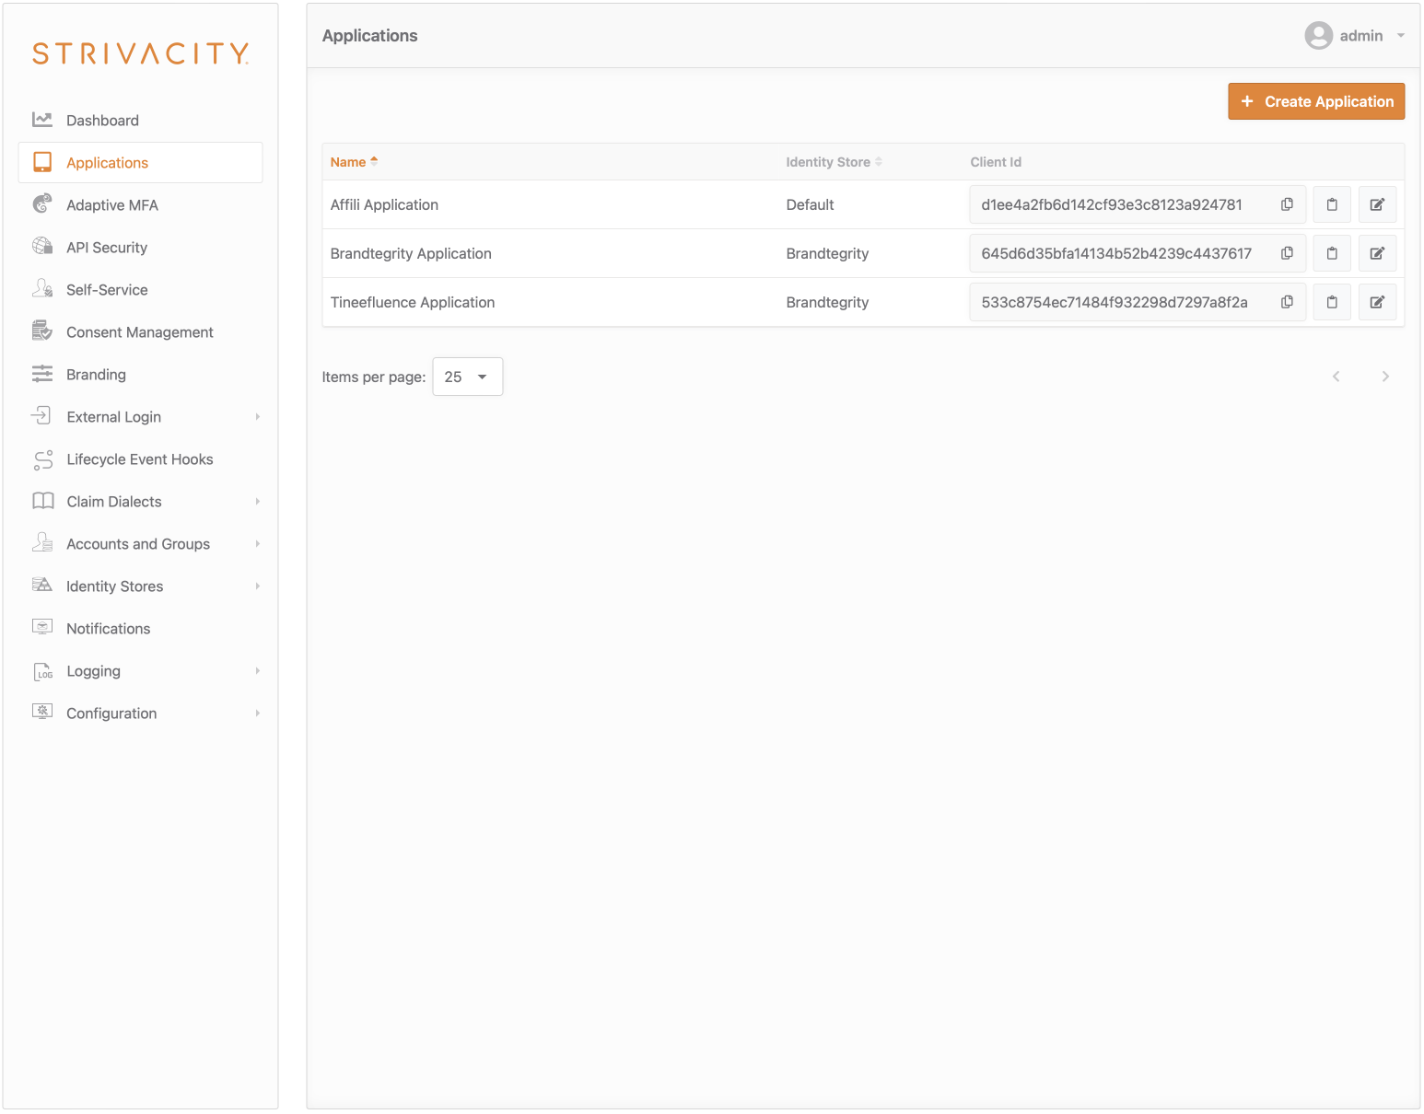
Task: Click the Logging LOG file icon
Action: [42, 671]
